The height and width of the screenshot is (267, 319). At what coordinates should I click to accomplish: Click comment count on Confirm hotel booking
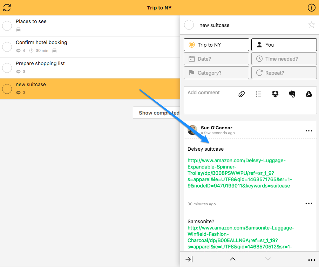pos(21,50)
